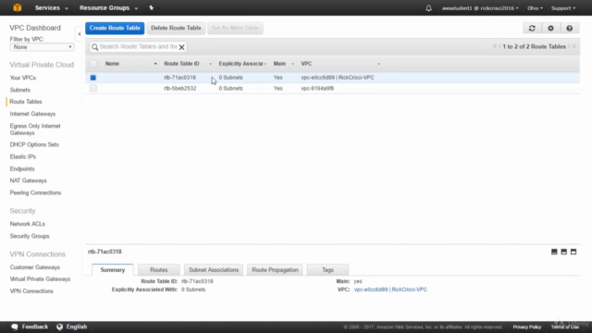Viewport: 592px width, 333px height.
Task: Go to Internet Gateways in sidebar
Action: (x=32, y=114)
